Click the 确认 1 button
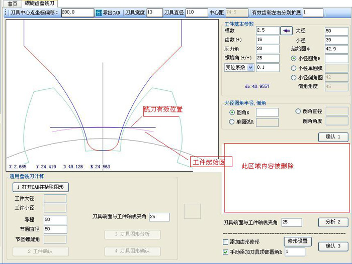Image resolution: width=352 pixels, height=264 pixels. [333, 137]
